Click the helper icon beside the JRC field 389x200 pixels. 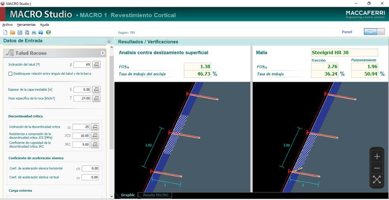click(95, 144)
